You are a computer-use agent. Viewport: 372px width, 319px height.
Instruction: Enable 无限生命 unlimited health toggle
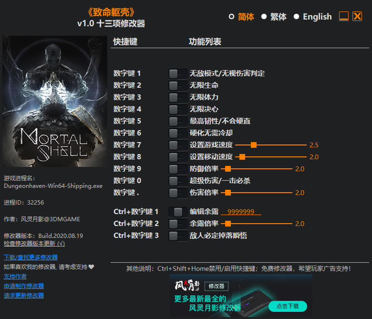click(177, 85)
